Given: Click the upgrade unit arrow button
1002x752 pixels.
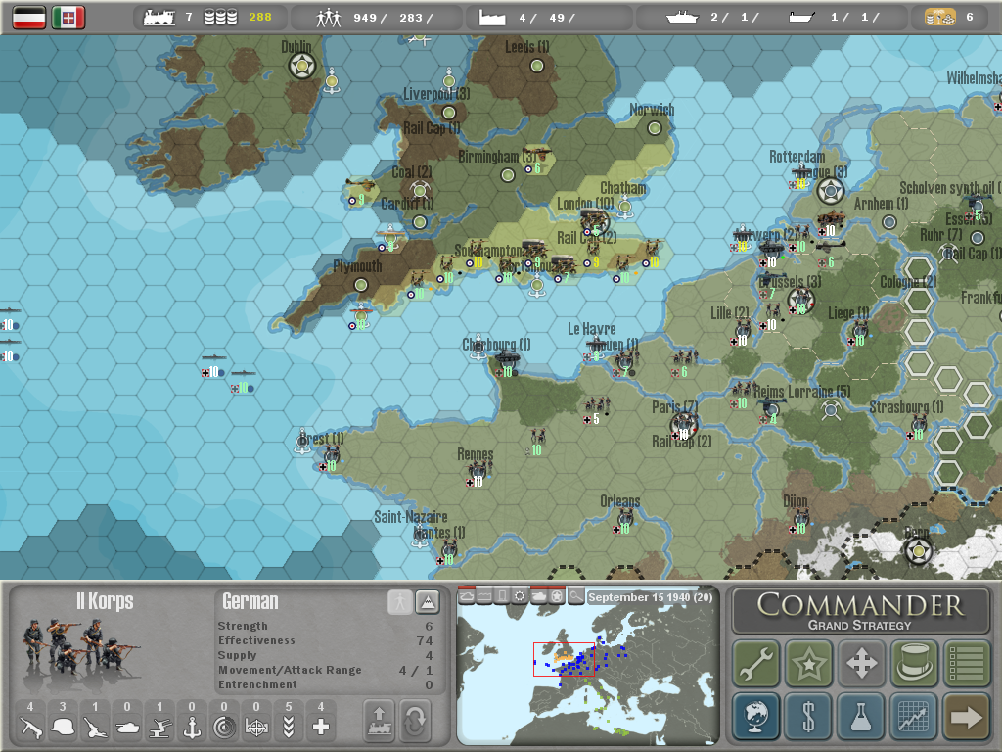Looking at the screenshot, I should pos(379,722).
